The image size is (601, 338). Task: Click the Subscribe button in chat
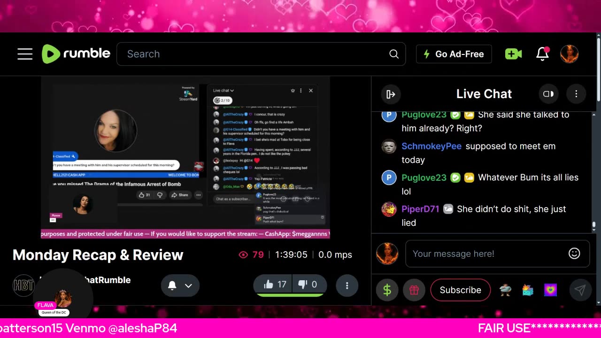(460, 290)
